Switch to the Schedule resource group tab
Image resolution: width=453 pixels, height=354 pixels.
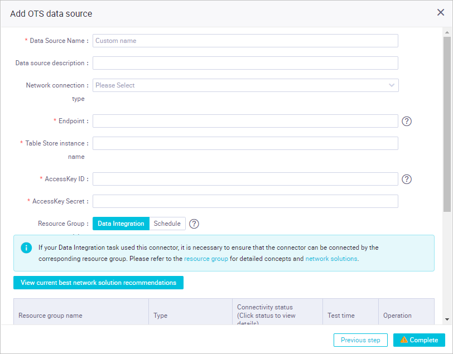click(x=167, y=224)
